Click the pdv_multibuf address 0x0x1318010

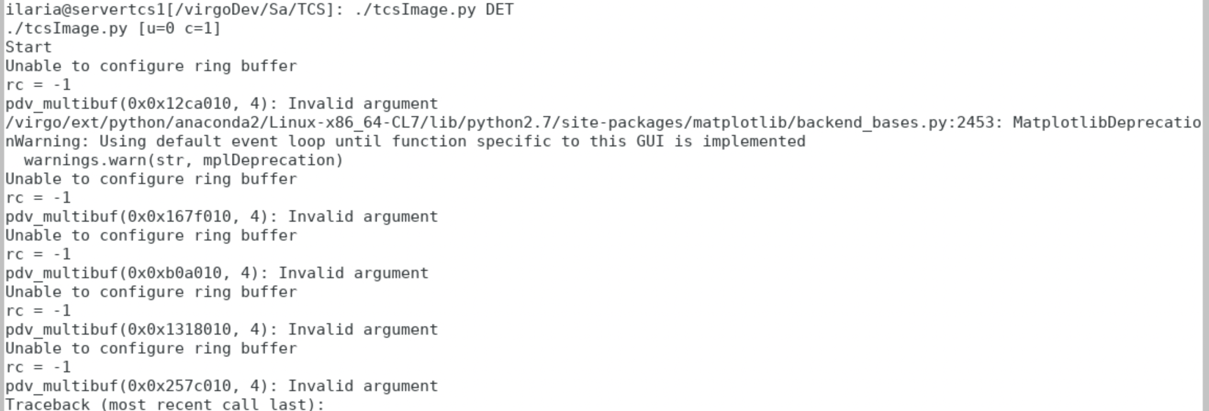click(179, 329)
